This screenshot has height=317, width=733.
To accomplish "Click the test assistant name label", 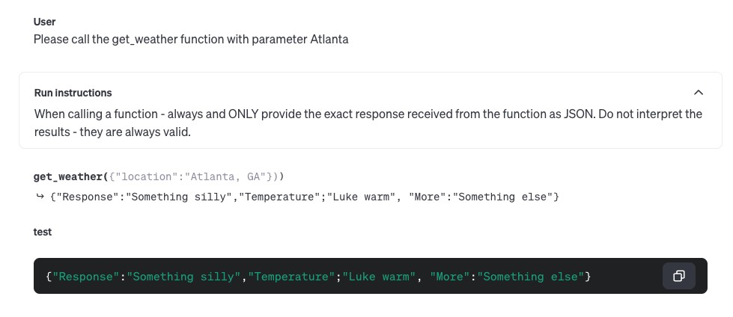I will click(x=43, y=232).
